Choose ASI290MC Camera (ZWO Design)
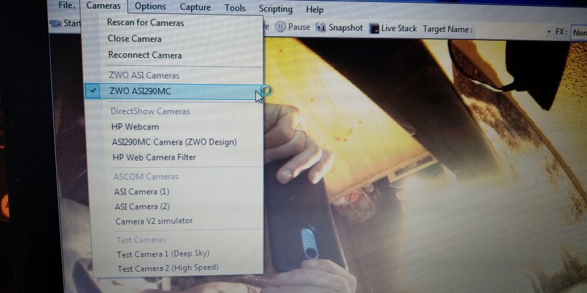587x293 pixels. [x=174, y=142]
